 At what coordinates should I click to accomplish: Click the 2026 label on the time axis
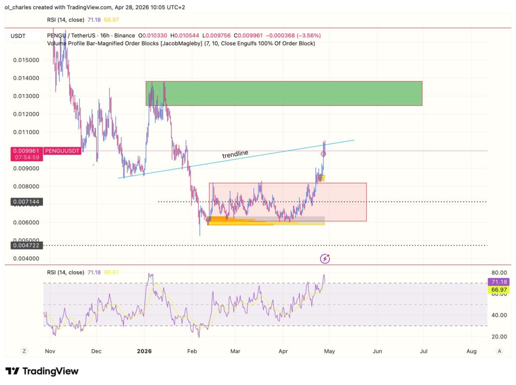pyautogui.click(x=145, y=351)
